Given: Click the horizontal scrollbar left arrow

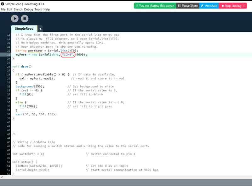Looking at the screenshot, I should 2,177.
